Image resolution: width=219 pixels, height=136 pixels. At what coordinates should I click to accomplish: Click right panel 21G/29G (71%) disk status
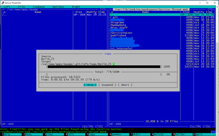200,127
